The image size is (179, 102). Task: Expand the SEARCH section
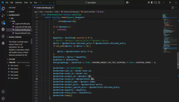[19, 12]
